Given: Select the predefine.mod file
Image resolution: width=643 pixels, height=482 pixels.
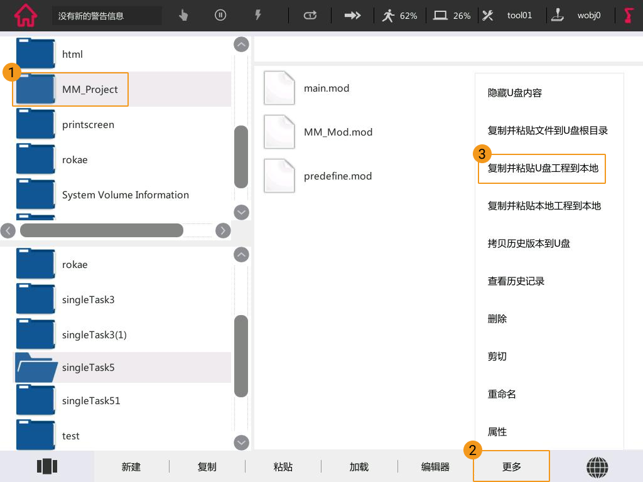Looking at the screenshot, I should point(337,176).
